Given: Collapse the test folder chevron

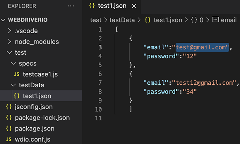Looking at the screenshot, I should pyautogui.click(x=10, y=53).
